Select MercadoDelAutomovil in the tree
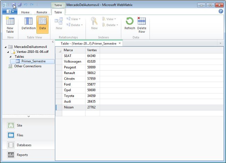 pyautogui.click(x=30, y=47)
